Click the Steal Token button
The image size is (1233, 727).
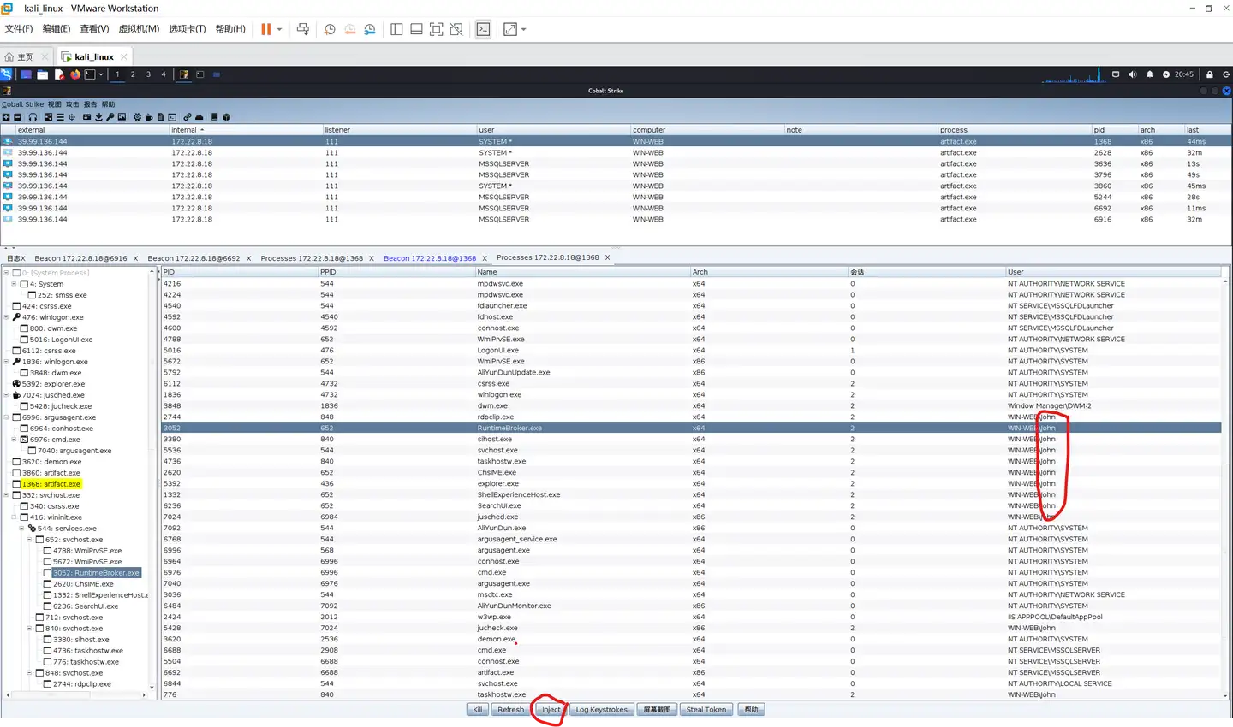point(706,710)
